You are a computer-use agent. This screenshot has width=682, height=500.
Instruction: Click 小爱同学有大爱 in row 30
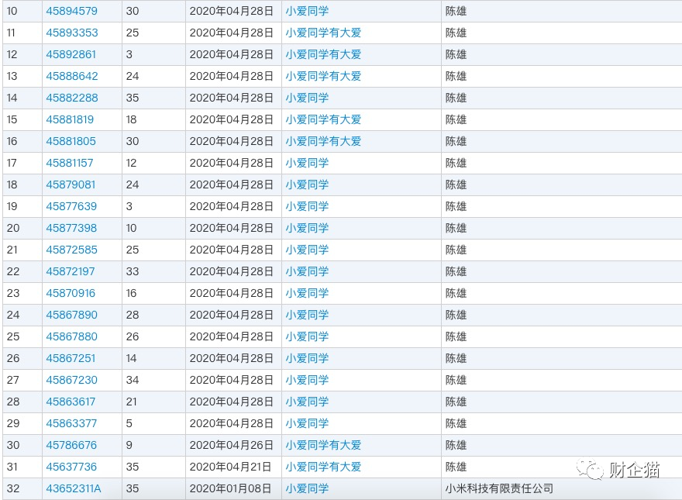pos(323,445)
